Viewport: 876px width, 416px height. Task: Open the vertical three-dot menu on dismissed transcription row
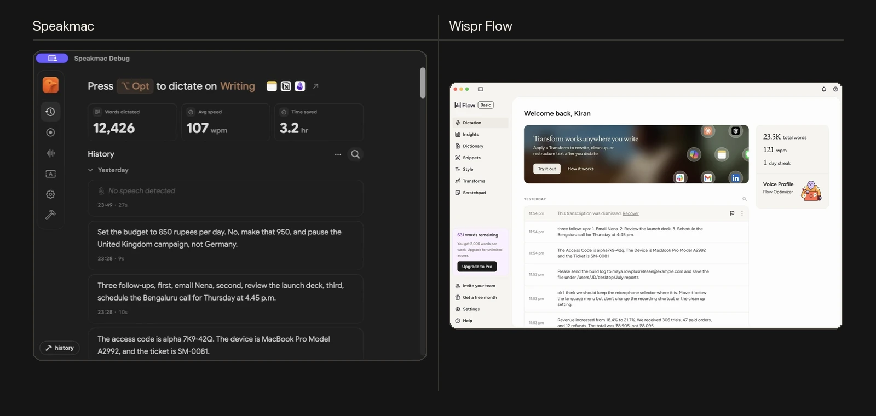pyautogui.click(x=742, y=213)
